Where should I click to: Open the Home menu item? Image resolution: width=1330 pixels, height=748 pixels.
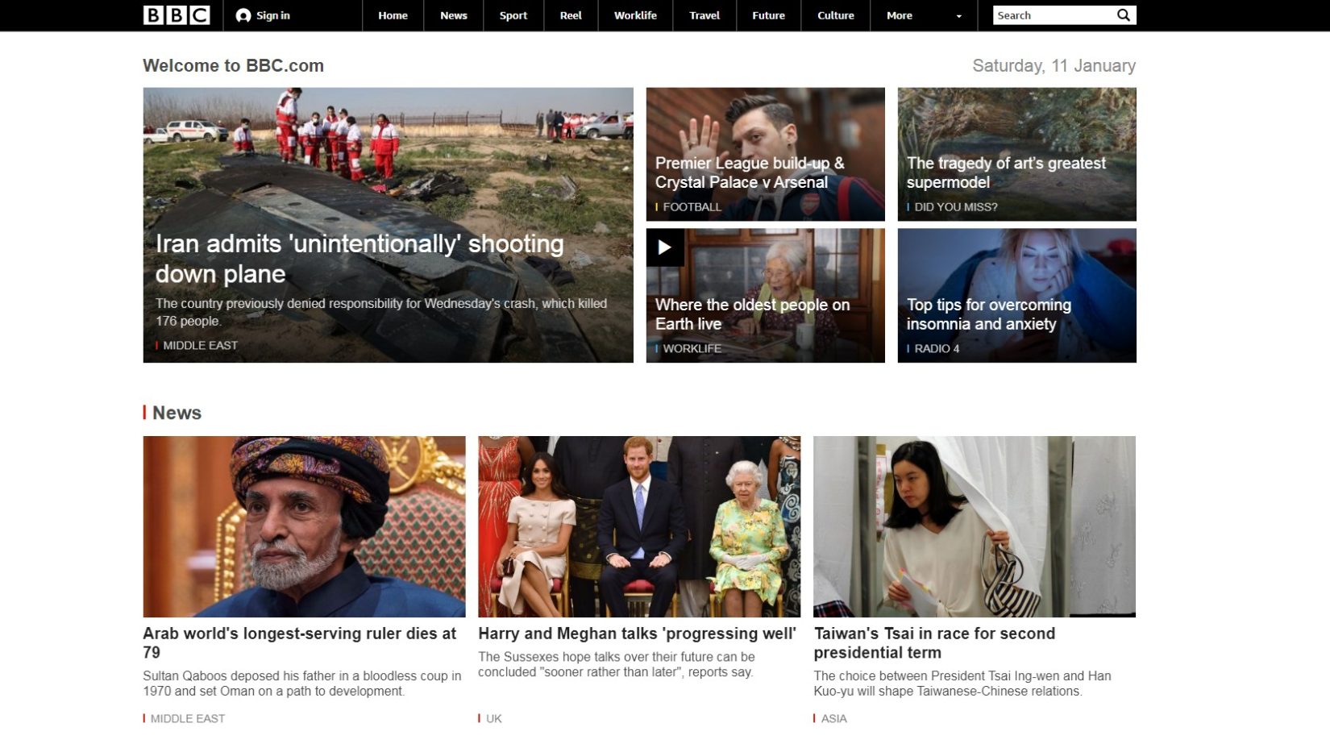coord(393,15)
